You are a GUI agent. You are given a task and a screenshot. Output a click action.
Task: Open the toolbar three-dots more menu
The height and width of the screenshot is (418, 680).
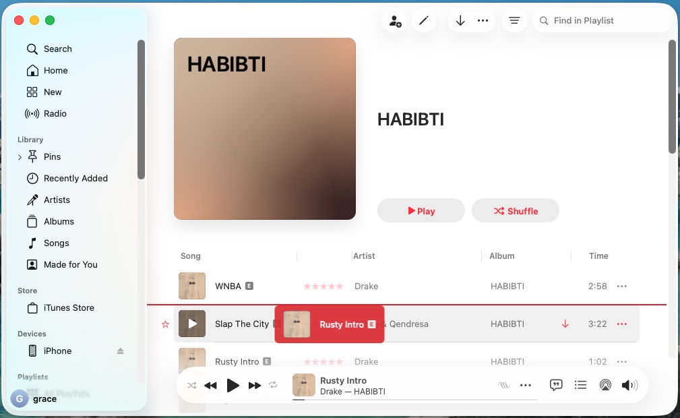(483, 20)
